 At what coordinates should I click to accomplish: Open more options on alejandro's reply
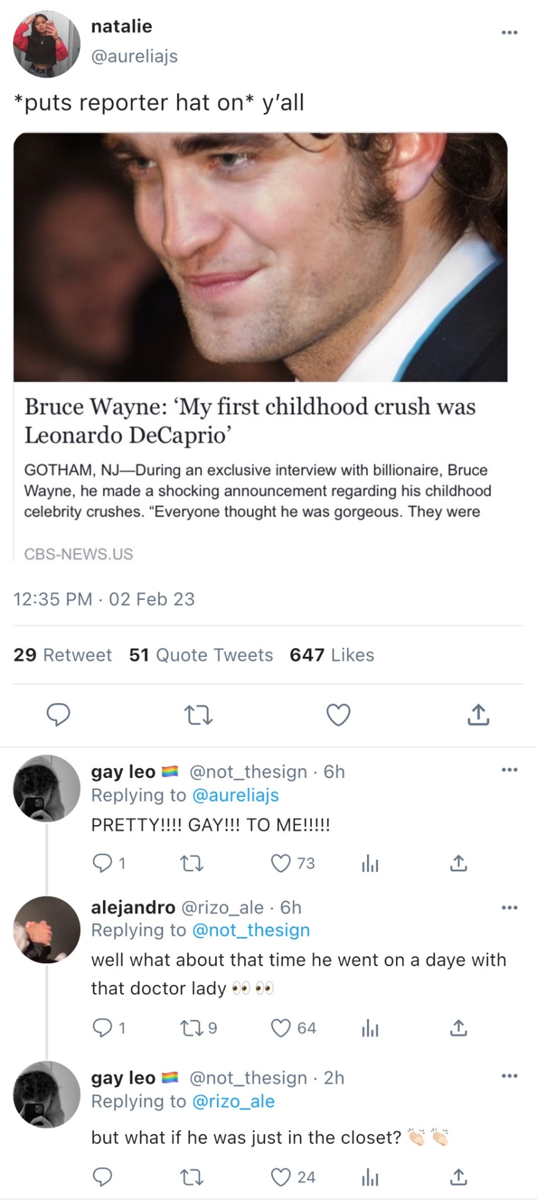(x=509, y=907)
